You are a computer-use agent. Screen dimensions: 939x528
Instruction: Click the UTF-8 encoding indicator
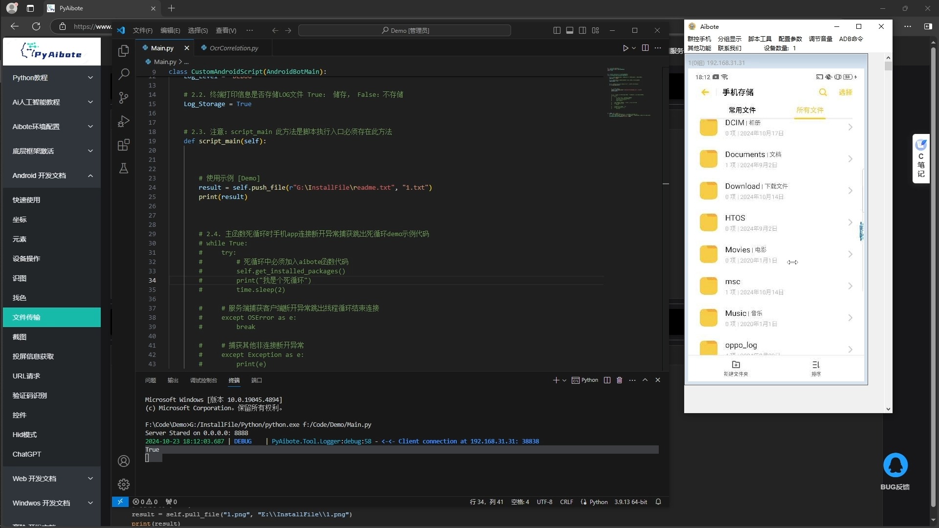point(544,502)
